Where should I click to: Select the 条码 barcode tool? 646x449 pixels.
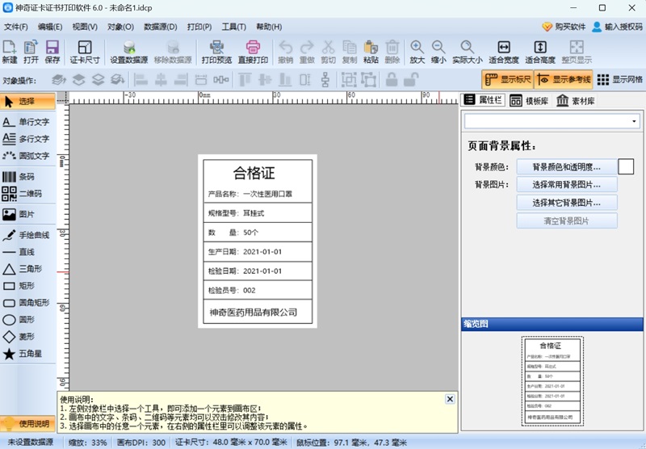tap(19, 177)
